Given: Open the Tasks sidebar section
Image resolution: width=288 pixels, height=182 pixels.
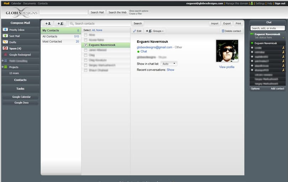Looking at the screenshot, I should tap(20, 89).
